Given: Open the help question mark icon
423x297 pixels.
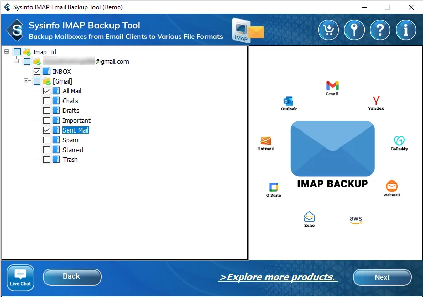Looking at the screenshot, I should pos(380,30).
